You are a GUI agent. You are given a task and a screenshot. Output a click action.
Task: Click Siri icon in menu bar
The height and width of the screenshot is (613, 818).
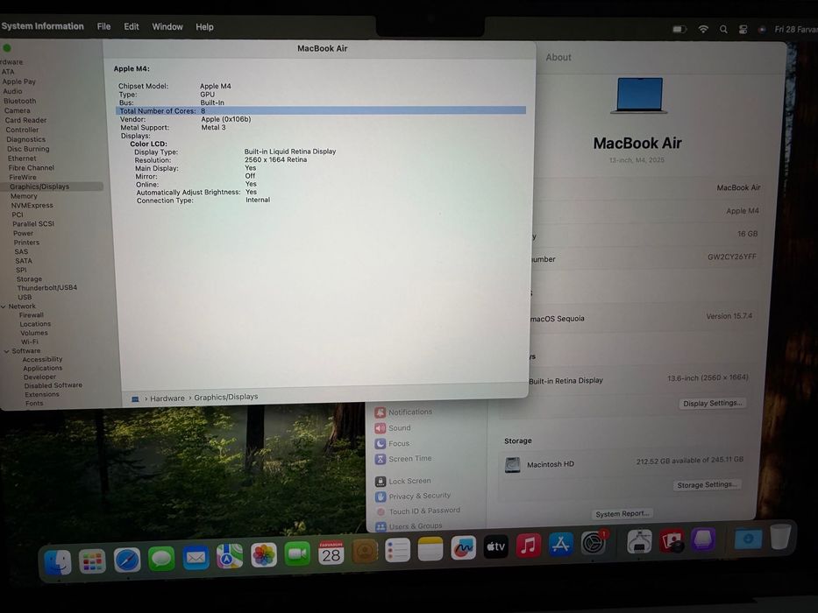(762, 29)
